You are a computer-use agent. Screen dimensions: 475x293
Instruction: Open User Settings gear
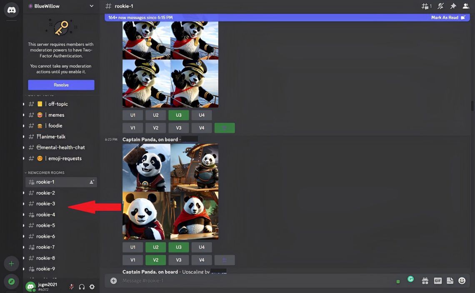click(92, 287)
